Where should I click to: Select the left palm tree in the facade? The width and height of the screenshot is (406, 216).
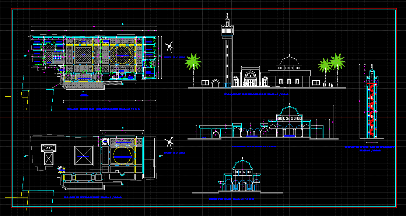click(193, 70)
